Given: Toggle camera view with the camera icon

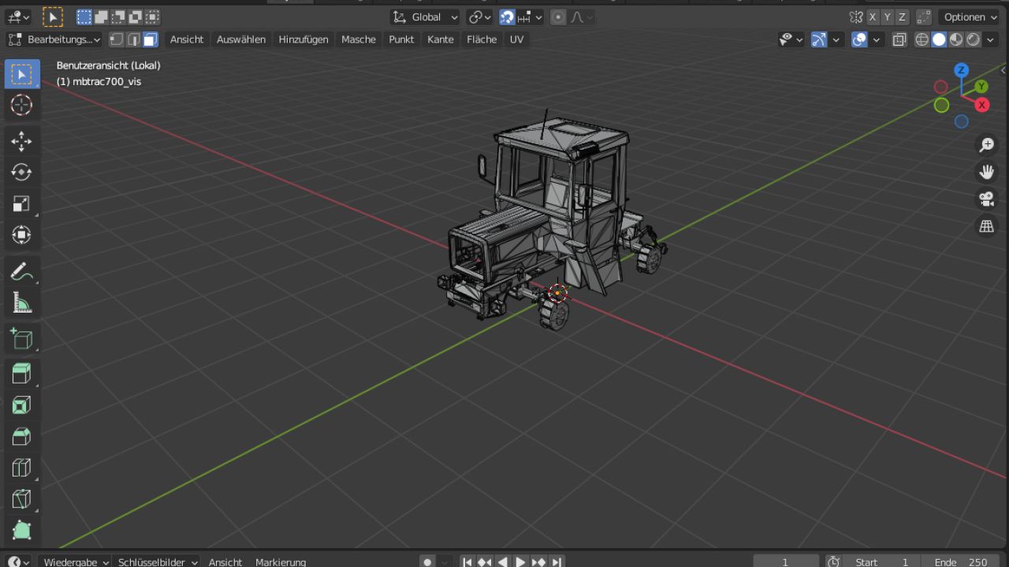Looking at the screenshot, I should pyautogui.click(x=986, y=199).
